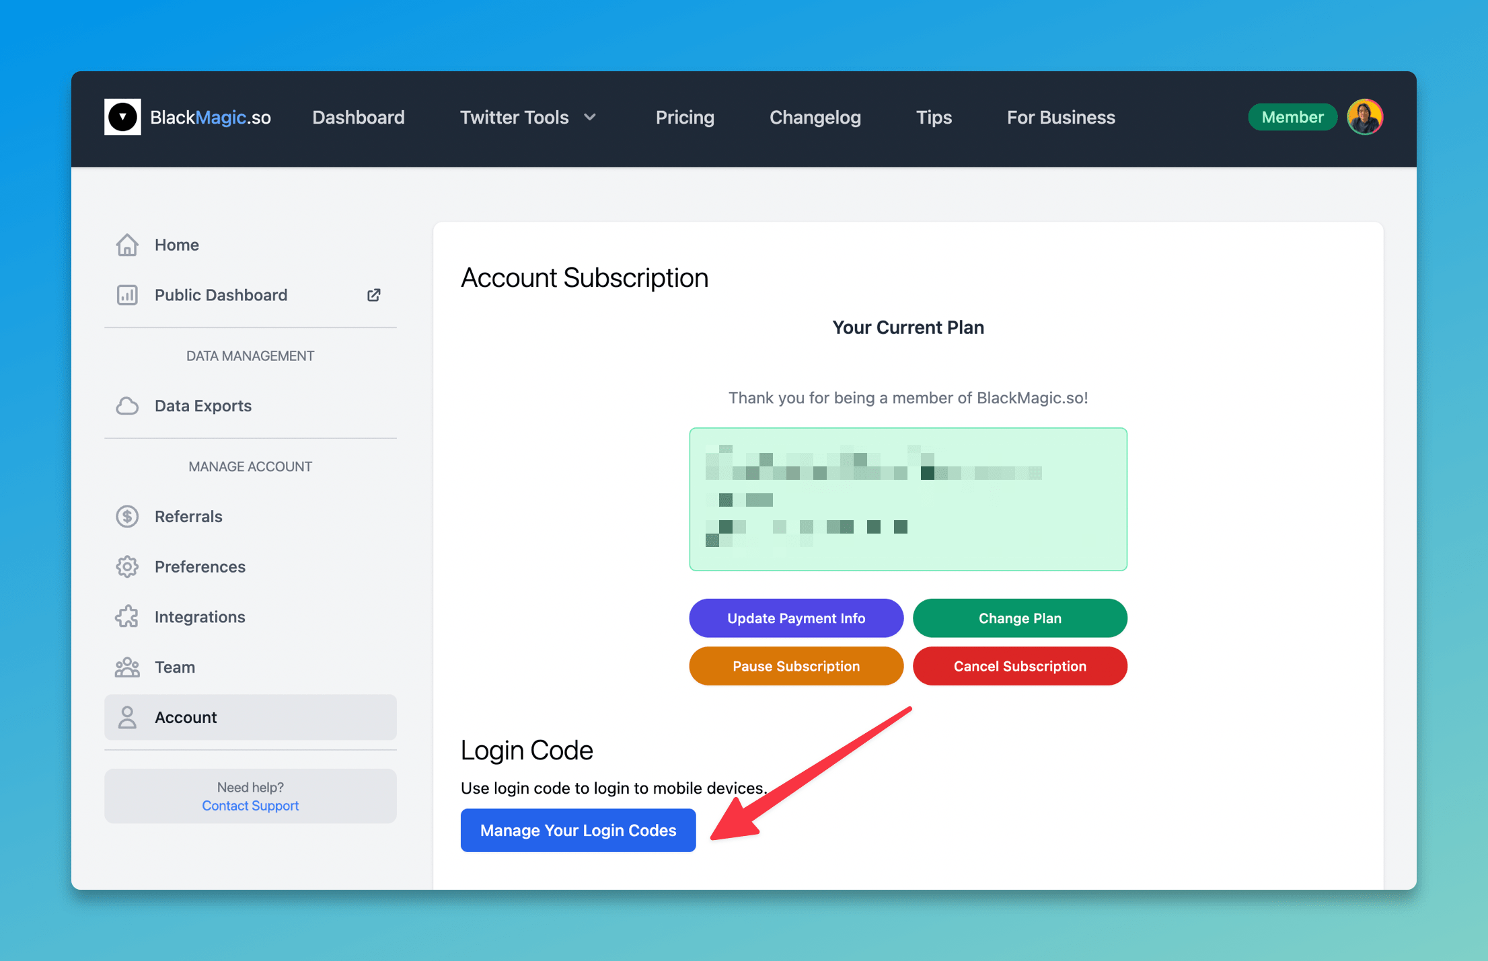The width and height of the screenshot is (1488, 961).
Task: Open the For Business page
Action: point(1061,118)
